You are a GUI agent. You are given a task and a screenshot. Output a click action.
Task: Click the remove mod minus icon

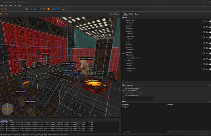(172, 131)
